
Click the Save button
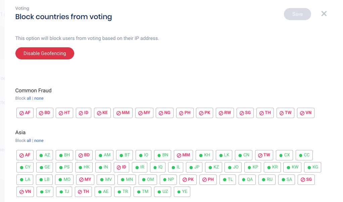pyautogui.click(x=297, y=14)
